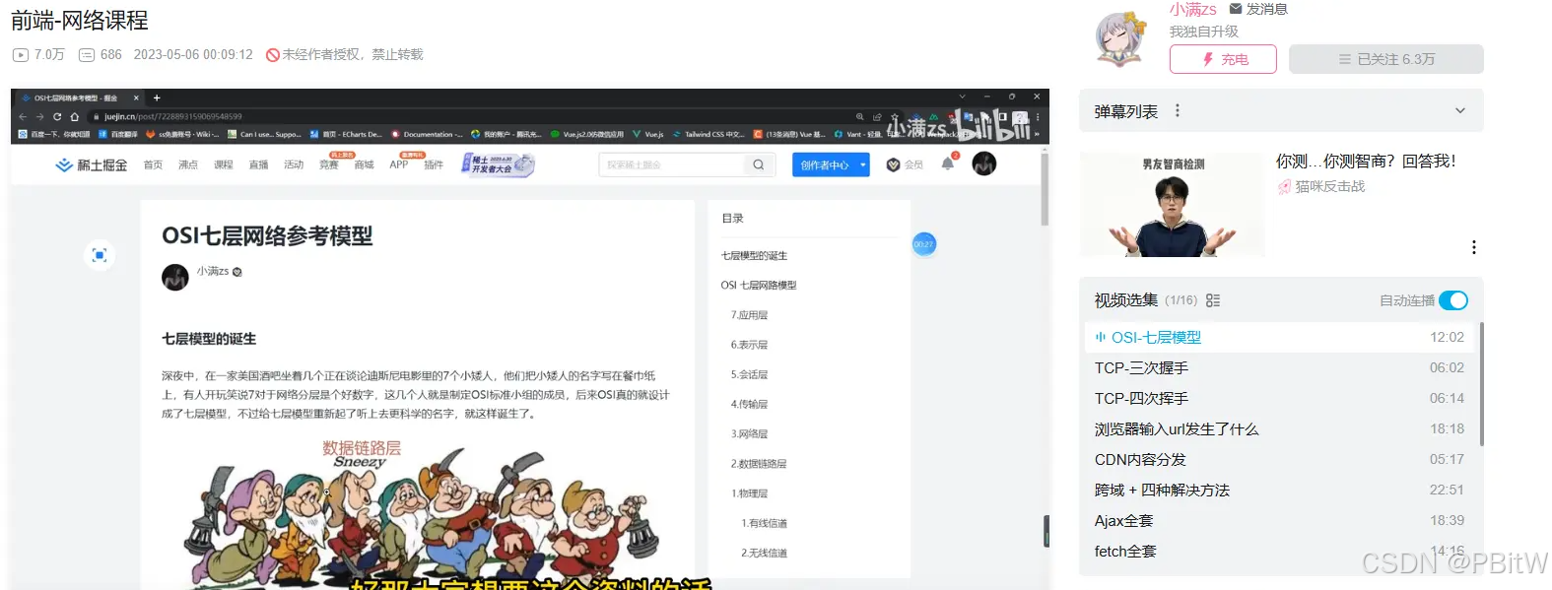Toggle the 自动连播 switch
The height and width of the screenshot is (590, 1552).
click(1453, 300)
